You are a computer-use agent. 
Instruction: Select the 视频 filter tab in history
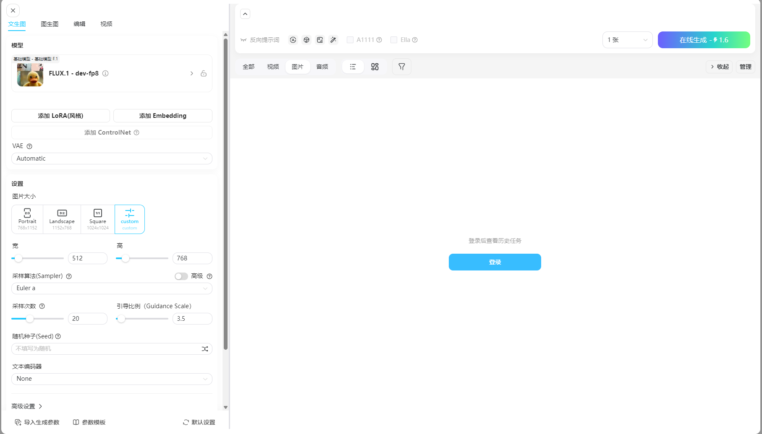pos(273,67)
